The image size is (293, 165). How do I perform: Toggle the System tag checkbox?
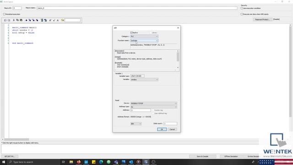pos(153,110)
